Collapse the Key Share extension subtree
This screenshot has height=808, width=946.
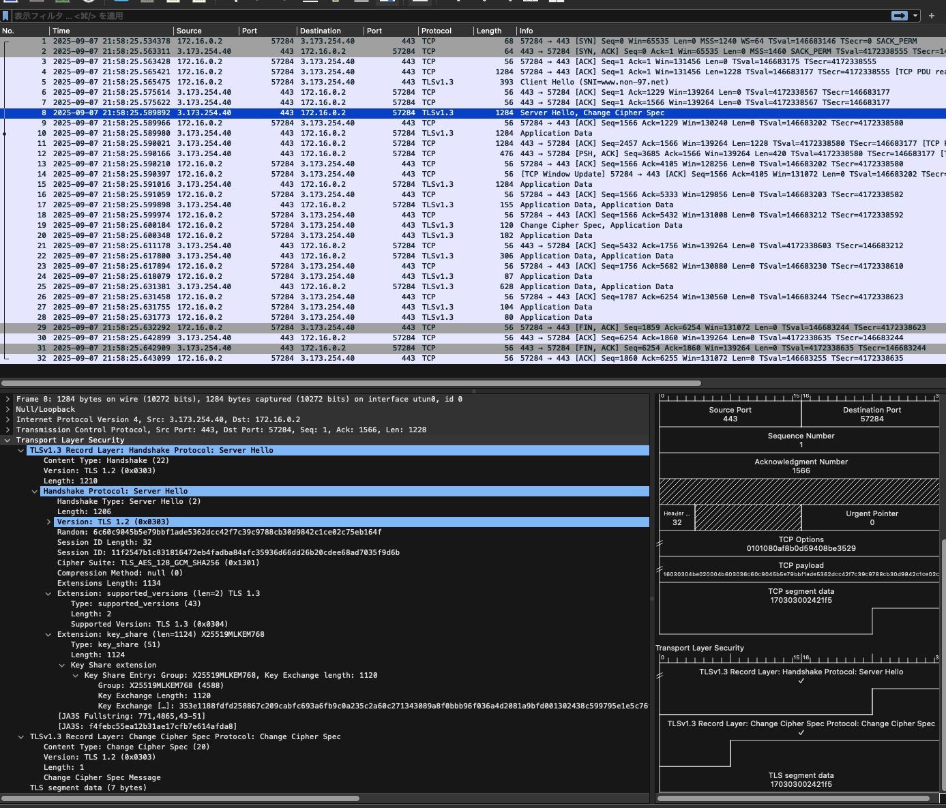(x=62, y=665)
